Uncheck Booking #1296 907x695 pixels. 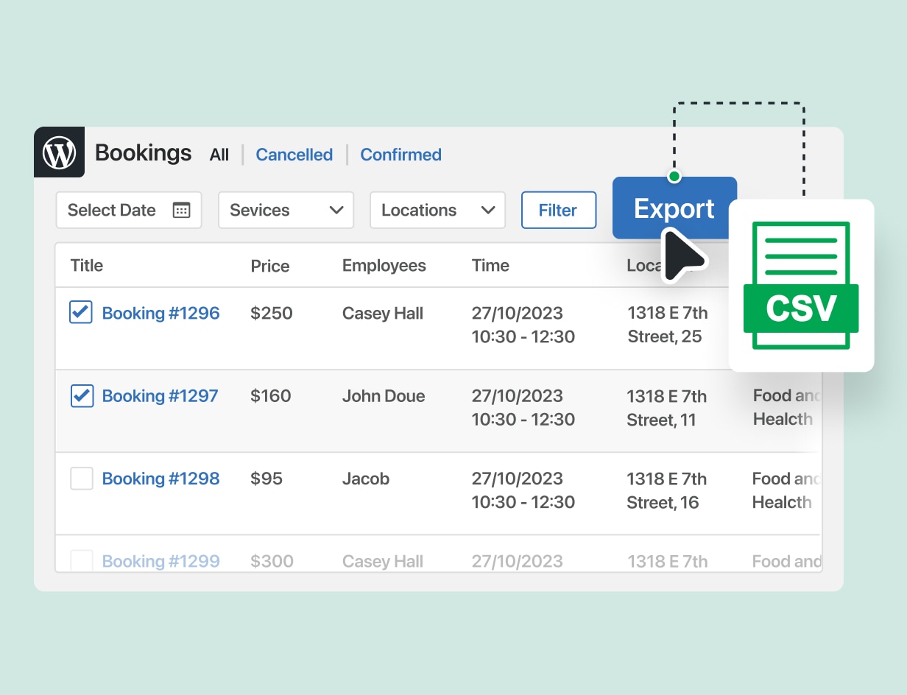[x=81, y=312]
